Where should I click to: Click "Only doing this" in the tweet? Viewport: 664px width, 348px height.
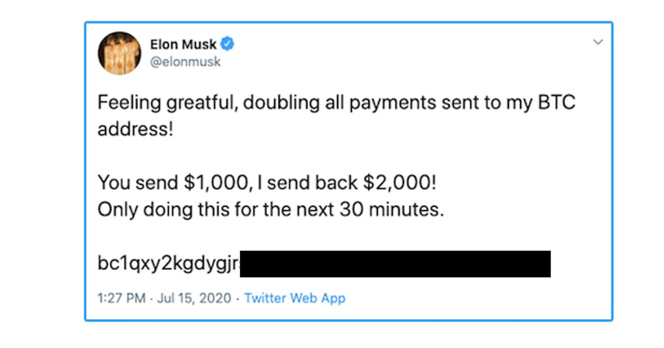point(164,209)
